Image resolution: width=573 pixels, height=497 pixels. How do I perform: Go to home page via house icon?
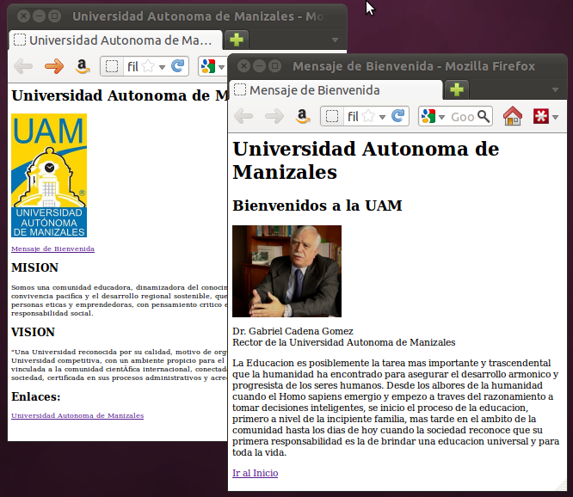(512, 116)
